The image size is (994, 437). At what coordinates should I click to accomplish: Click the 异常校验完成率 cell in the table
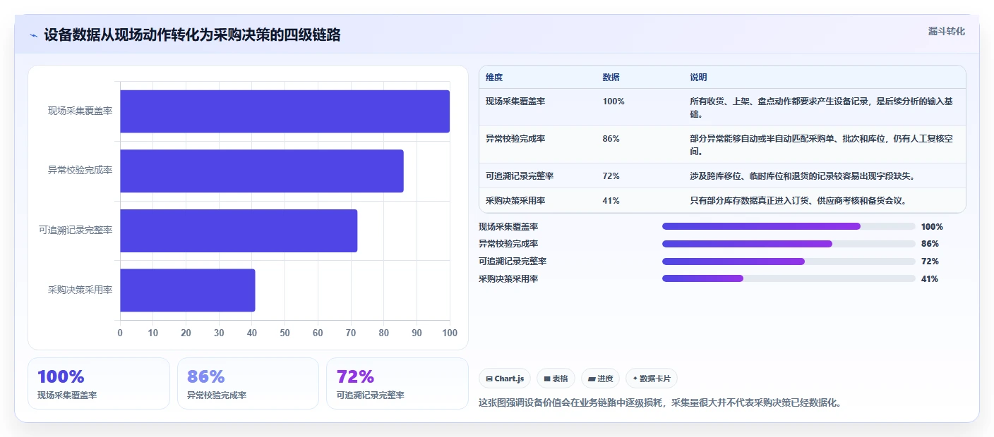click(515, 139)
